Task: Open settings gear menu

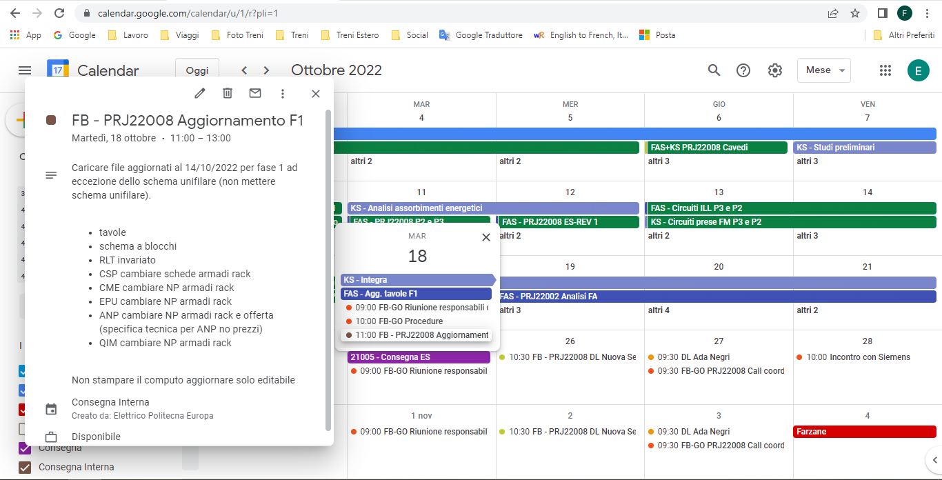Action: 775,70
